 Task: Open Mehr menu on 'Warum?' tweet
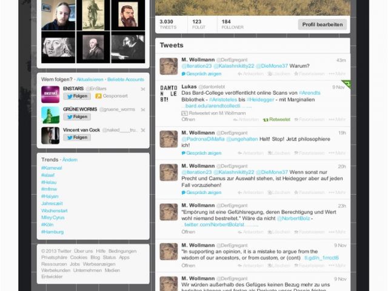point(337,74)
